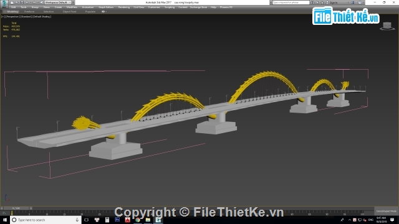Open the Scripting menu
The image size is (399, 224).
170,7
